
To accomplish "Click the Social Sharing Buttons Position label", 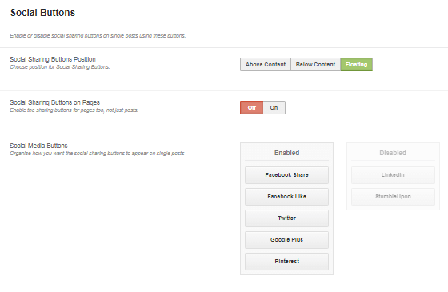I will [53, 59].
